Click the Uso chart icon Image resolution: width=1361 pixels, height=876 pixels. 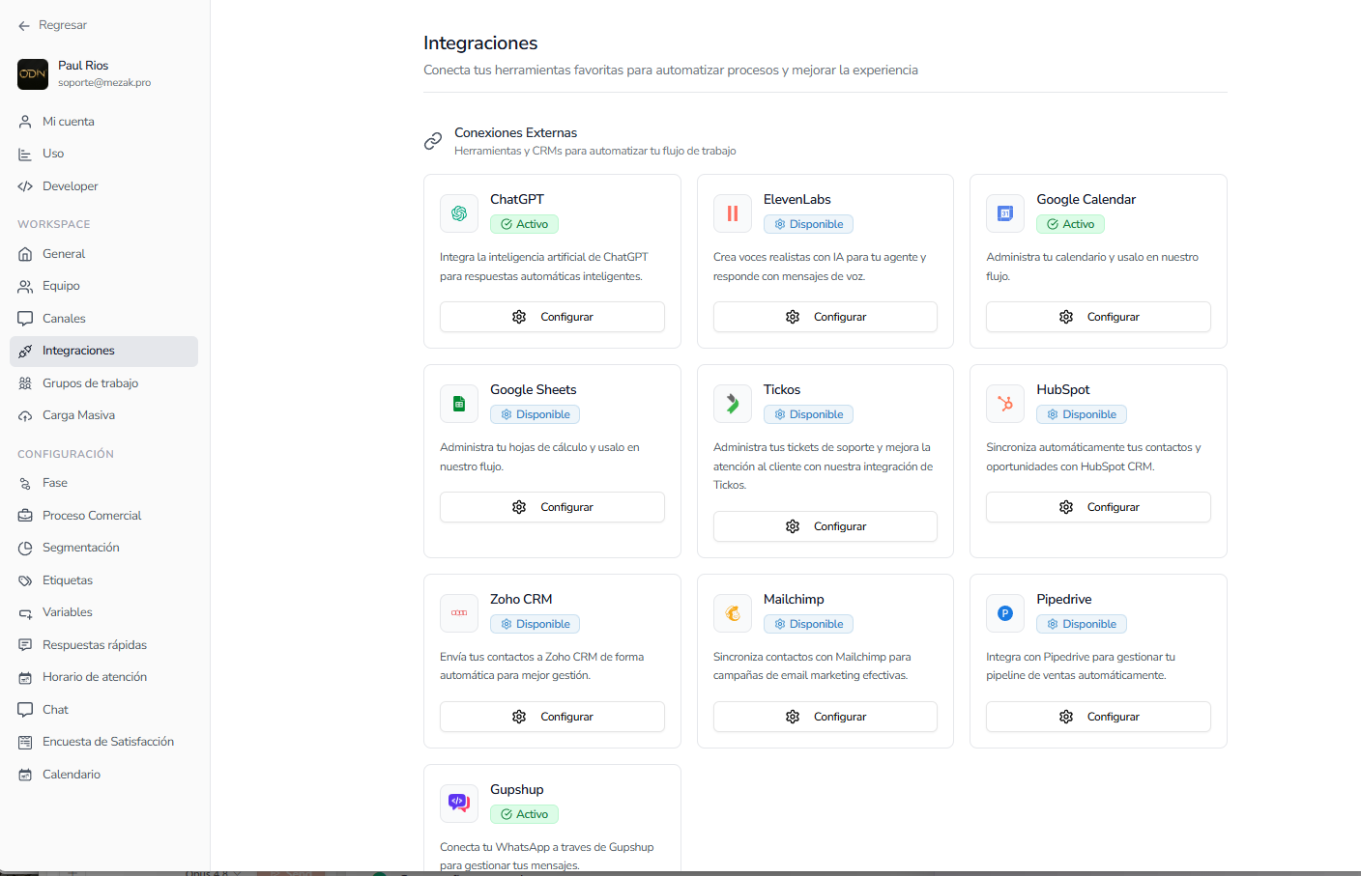pos(25,154)
